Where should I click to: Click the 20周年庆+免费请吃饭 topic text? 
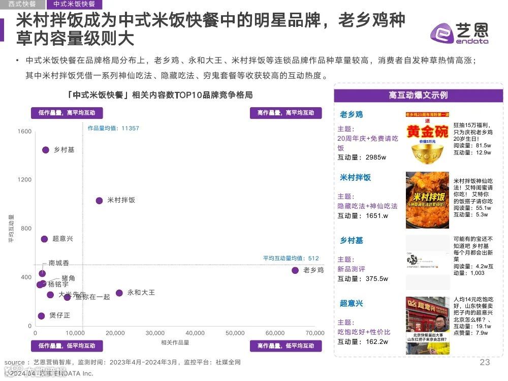368,143
